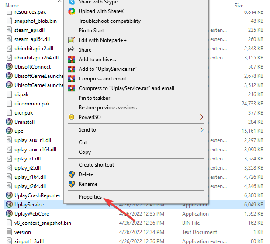Click the 4/26/2022 12:35 PM date cell
270x244 pixels.
point(142,214)
